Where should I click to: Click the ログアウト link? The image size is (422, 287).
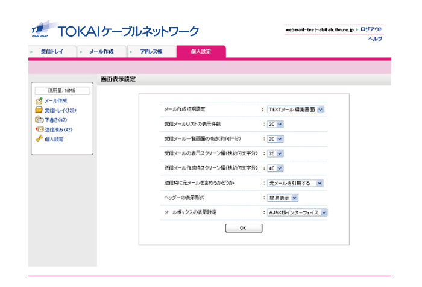click(x=371, y=29)
